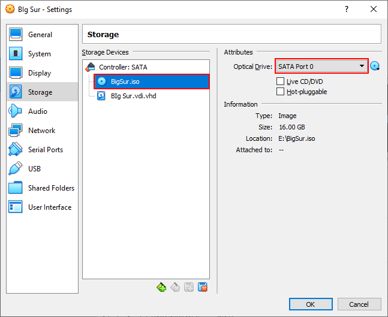Image resolution: width=388 pixels, height=317 pixels.
Task: Open the Network settings page
Action: click(43, 130)
